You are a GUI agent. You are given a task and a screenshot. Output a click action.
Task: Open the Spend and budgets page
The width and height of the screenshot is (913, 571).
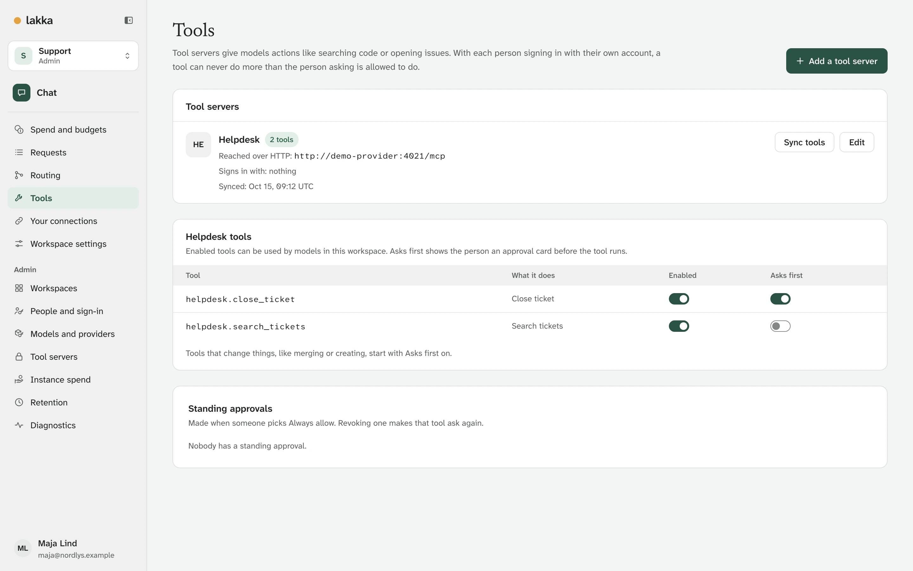tap(73, 129)
